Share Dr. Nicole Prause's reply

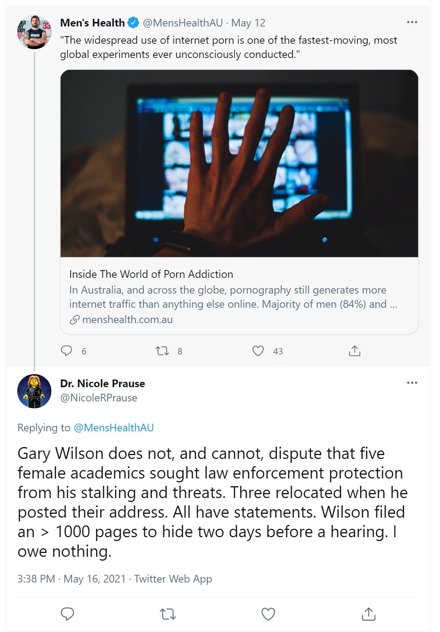click(368, 614)
